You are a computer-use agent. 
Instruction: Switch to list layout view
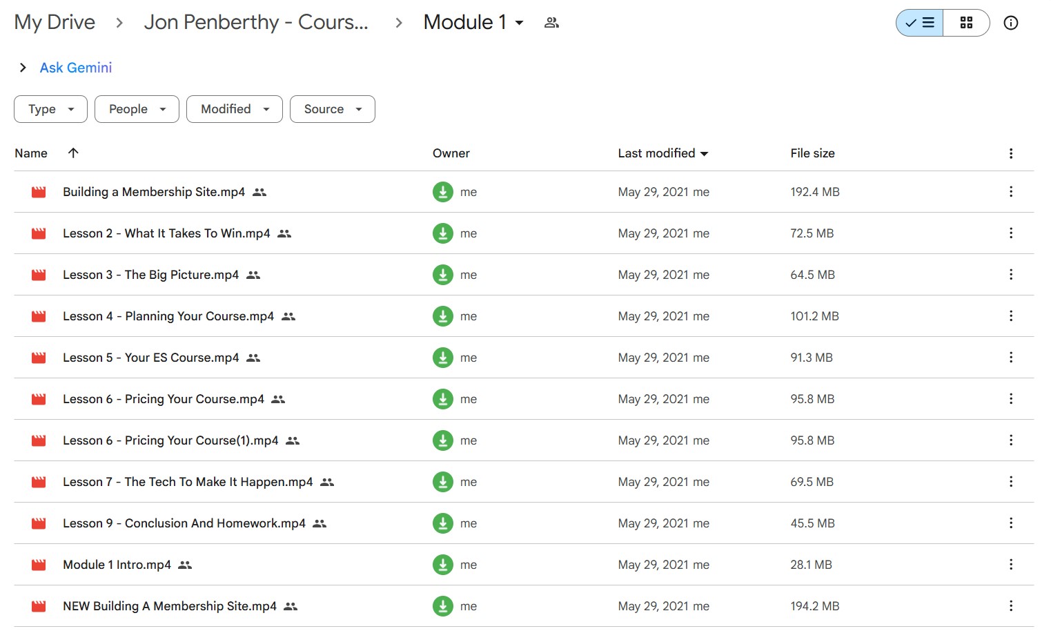click(x=920, y=23)
